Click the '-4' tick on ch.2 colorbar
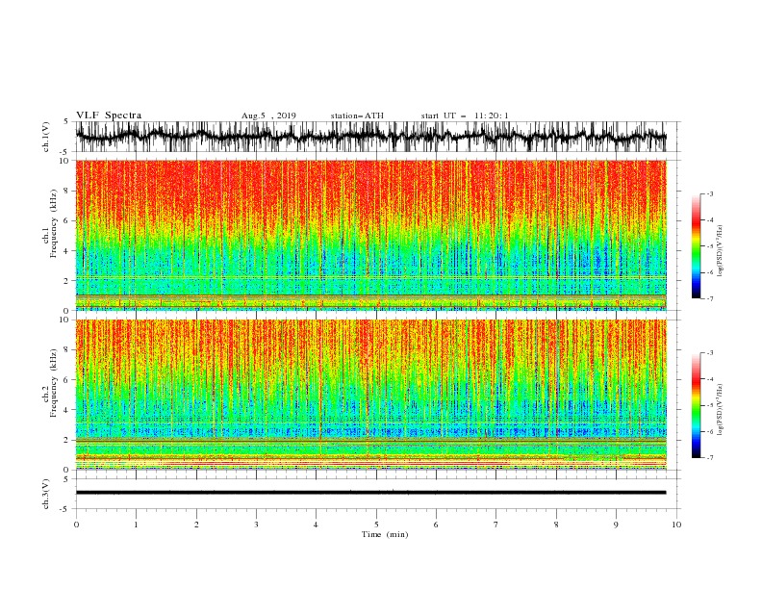The image size is (762, 589). coord(709,379)
